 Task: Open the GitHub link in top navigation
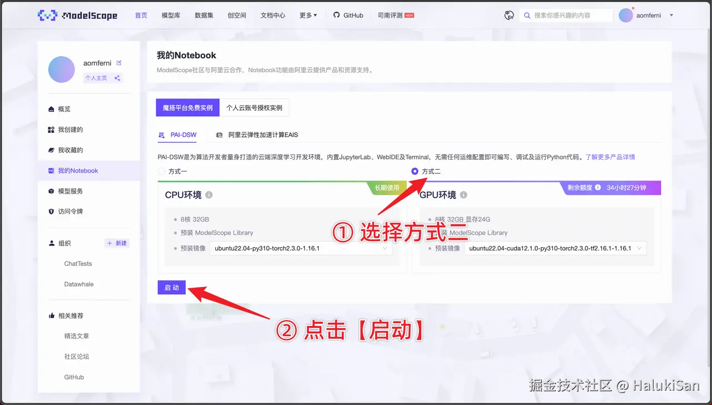coord(348,15)
